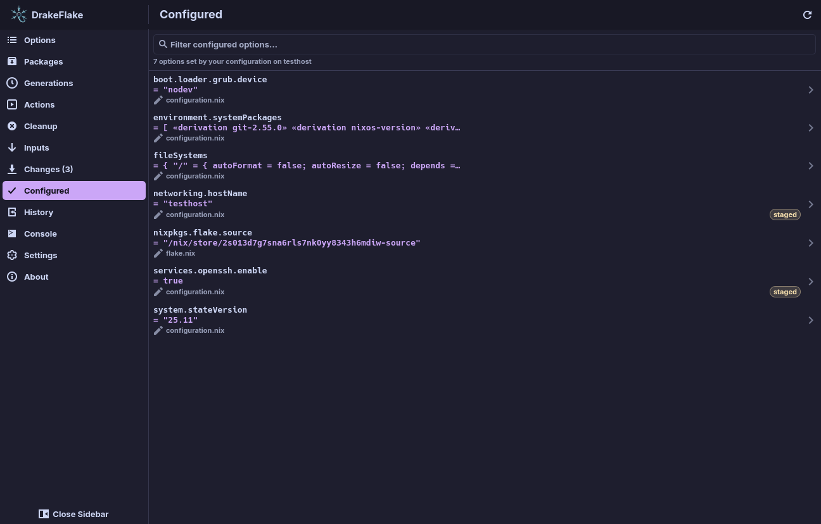This screenshot has width=821, height=524.
Task: Click edit pencil icon under nixpkgs.flake.source
Action: (158, 253)
